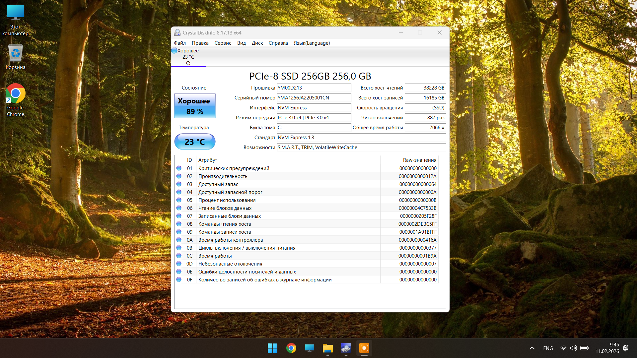This screenshot has width=637, height=358.
Task: Expand hidden system tray icons chevron
Action: pos(532,348)
